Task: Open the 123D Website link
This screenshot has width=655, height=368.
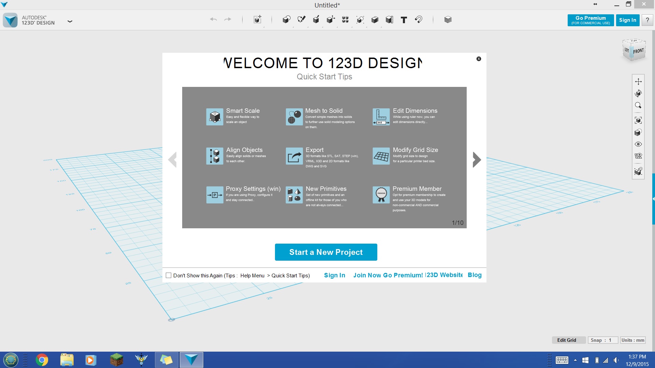Action: point(445,275)
